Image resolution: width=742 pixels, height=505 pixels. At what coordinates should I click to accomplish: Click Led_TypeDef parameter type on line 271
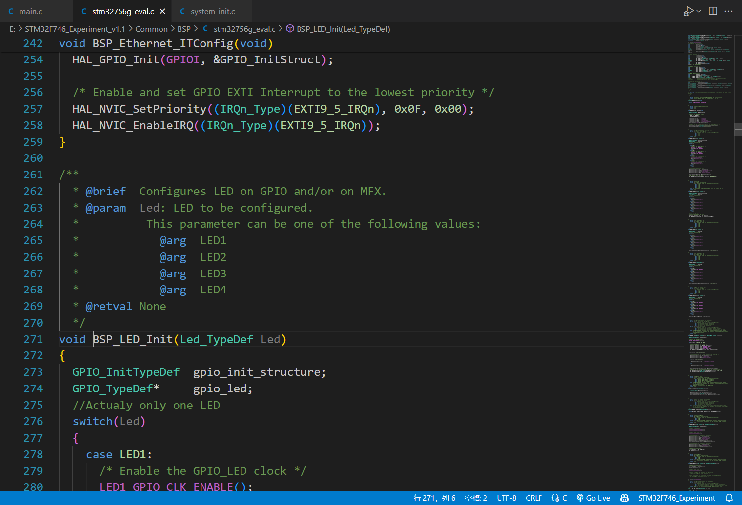point(217,339)
